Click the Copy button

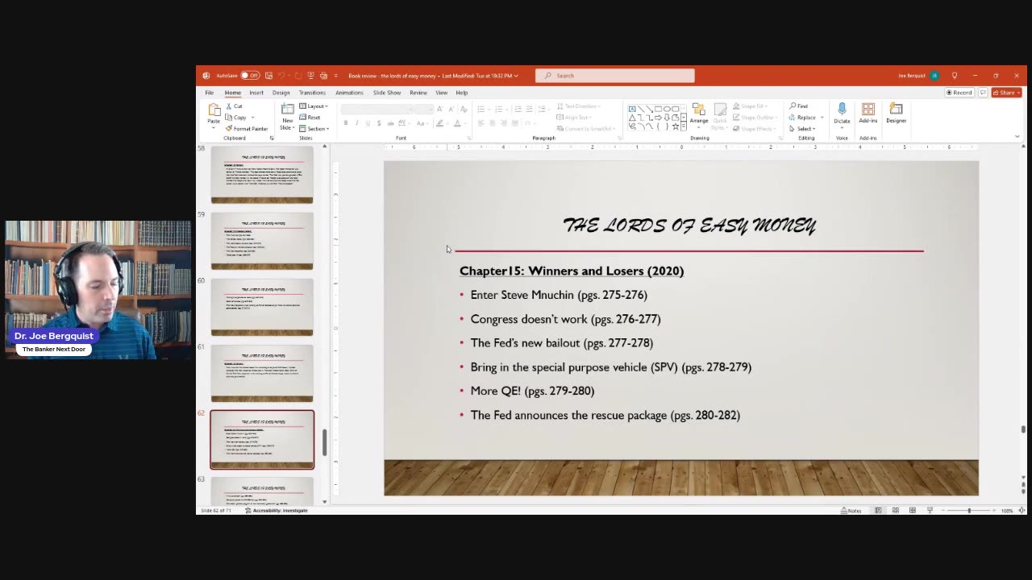pos(236,118)
